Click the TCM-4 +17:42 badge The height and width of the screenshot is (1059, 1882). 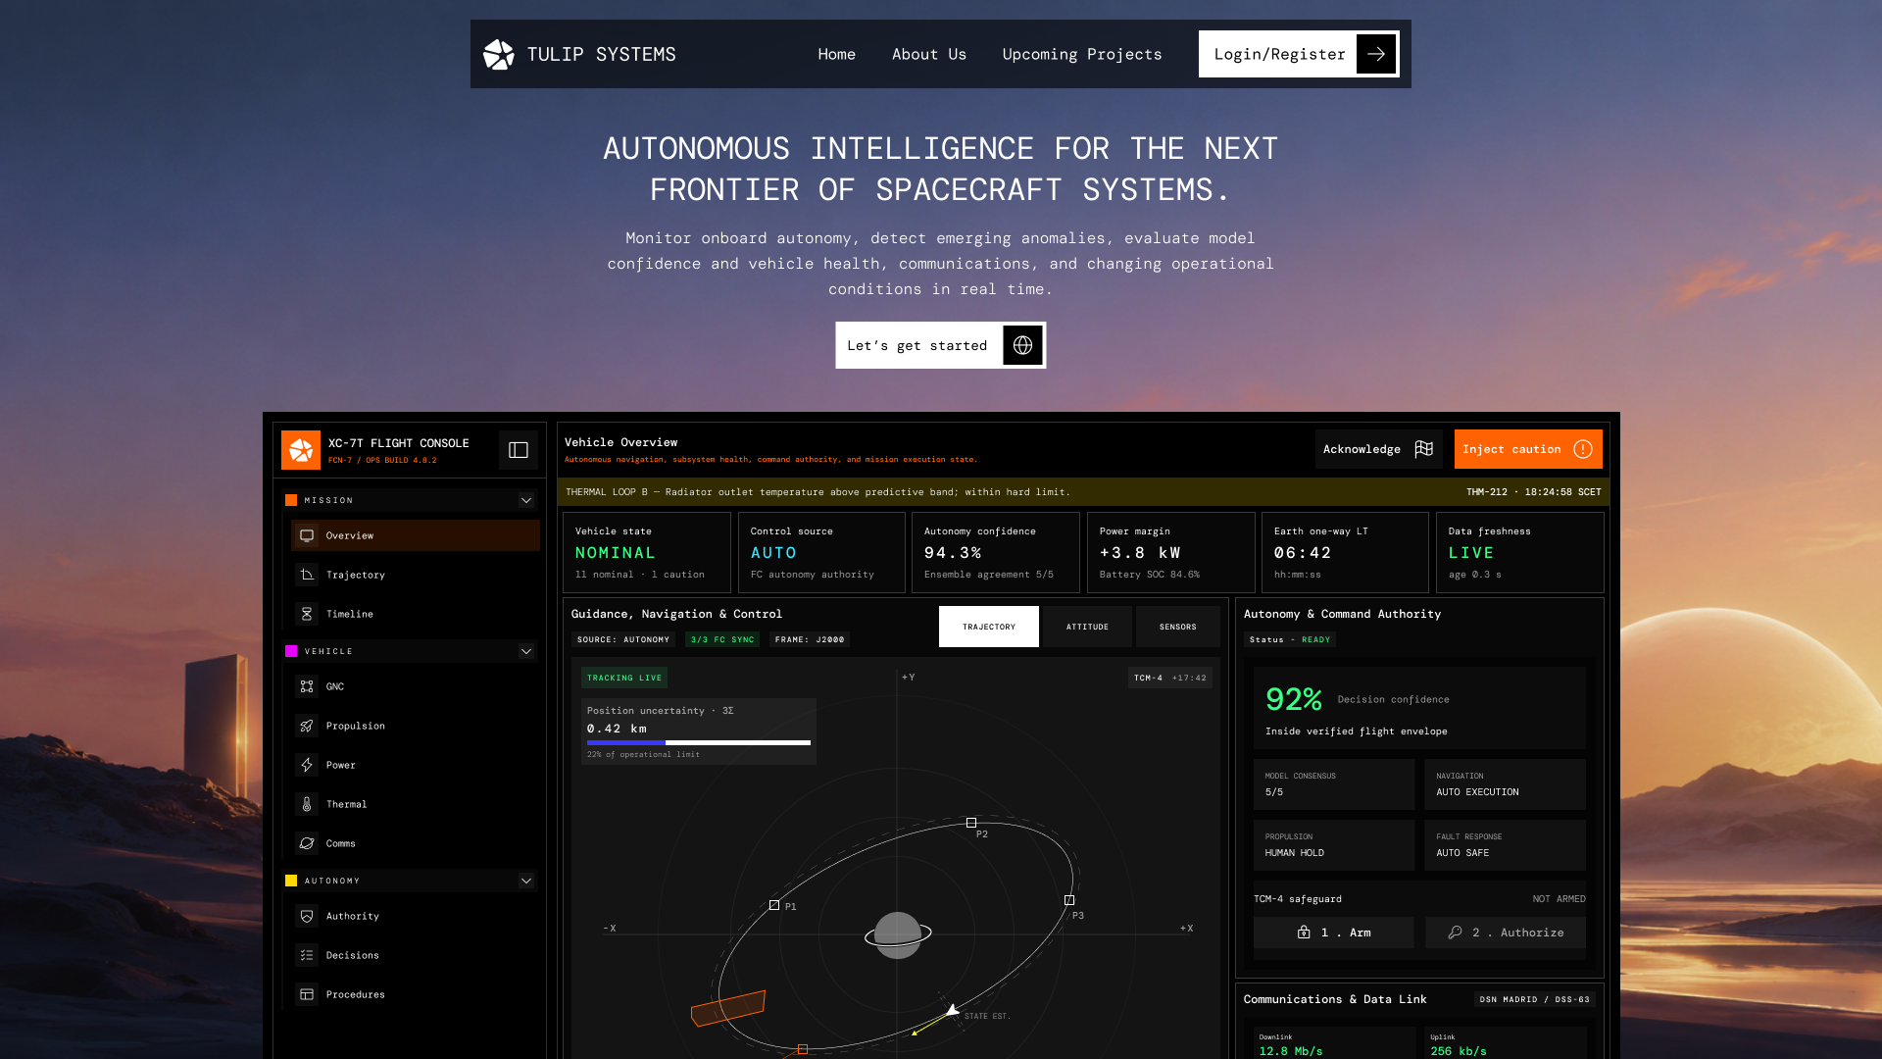1170,678
